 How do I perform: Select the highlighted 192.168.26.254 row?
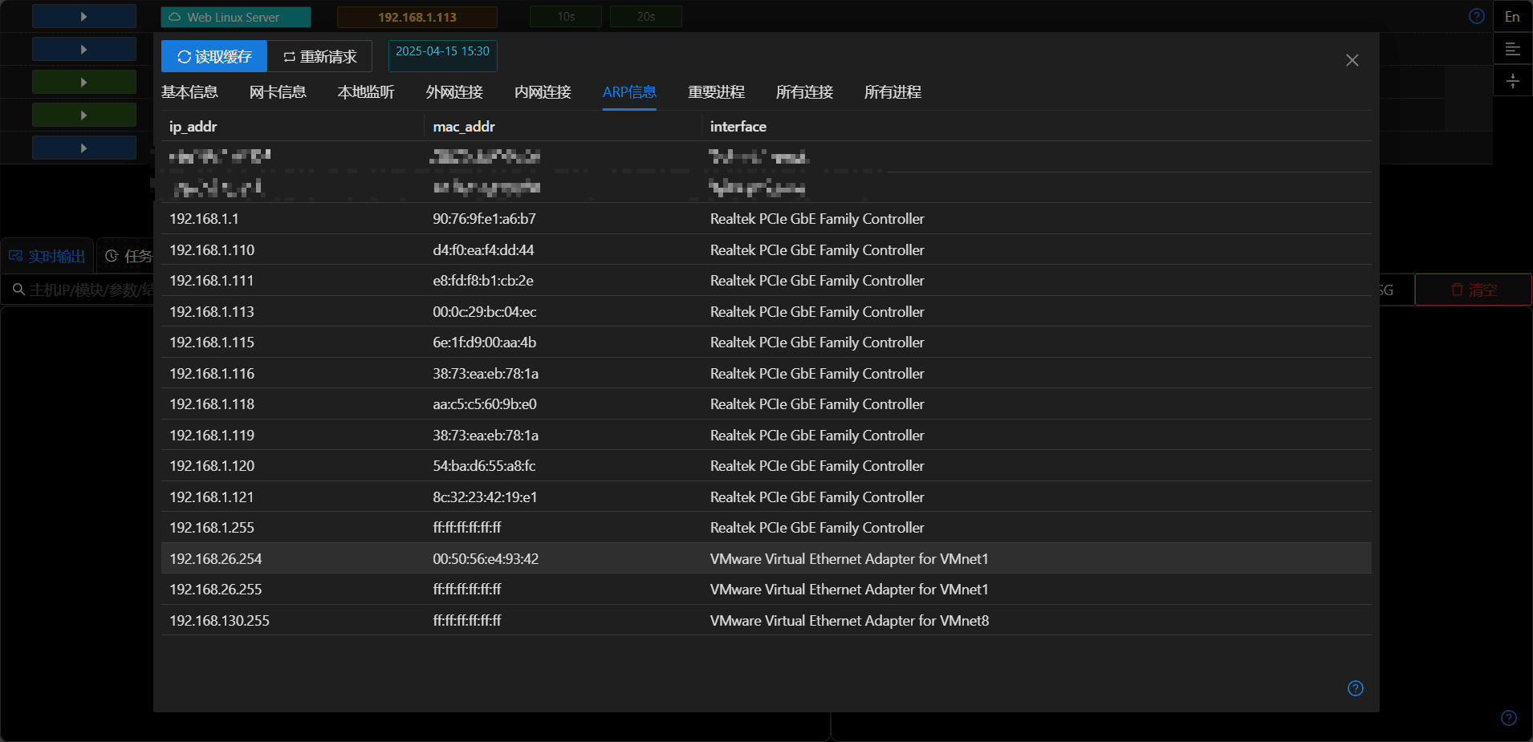(766, 558)
